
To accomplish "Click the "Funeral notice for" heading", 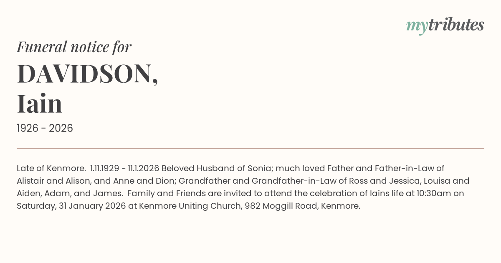I will click(74, 47).
